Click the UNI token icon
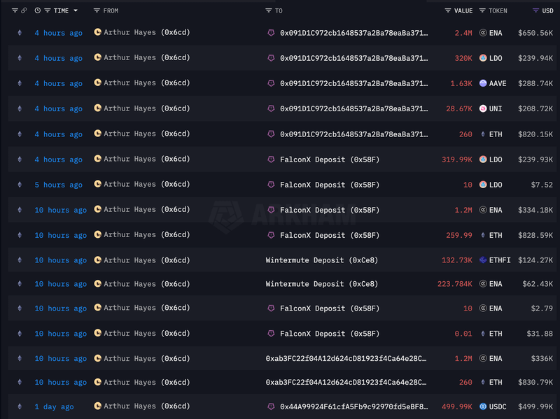 tap(483, 108)
